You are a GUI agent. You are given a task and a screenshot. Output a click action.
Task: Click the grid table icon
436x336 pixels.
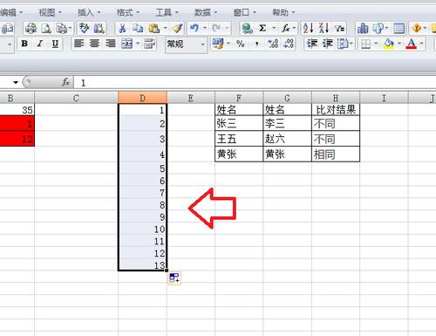(x=399, y=28)
